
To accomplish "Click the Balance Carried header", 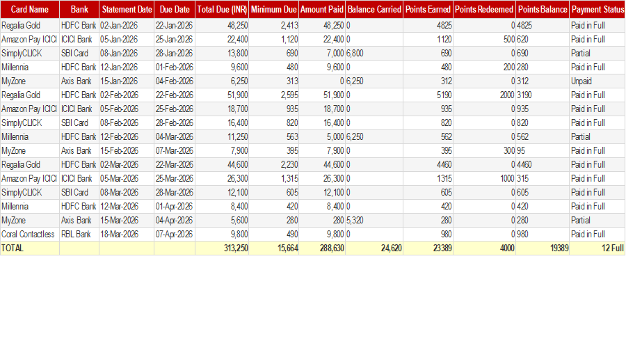I will pyautogui.click(x=374, y=10).
